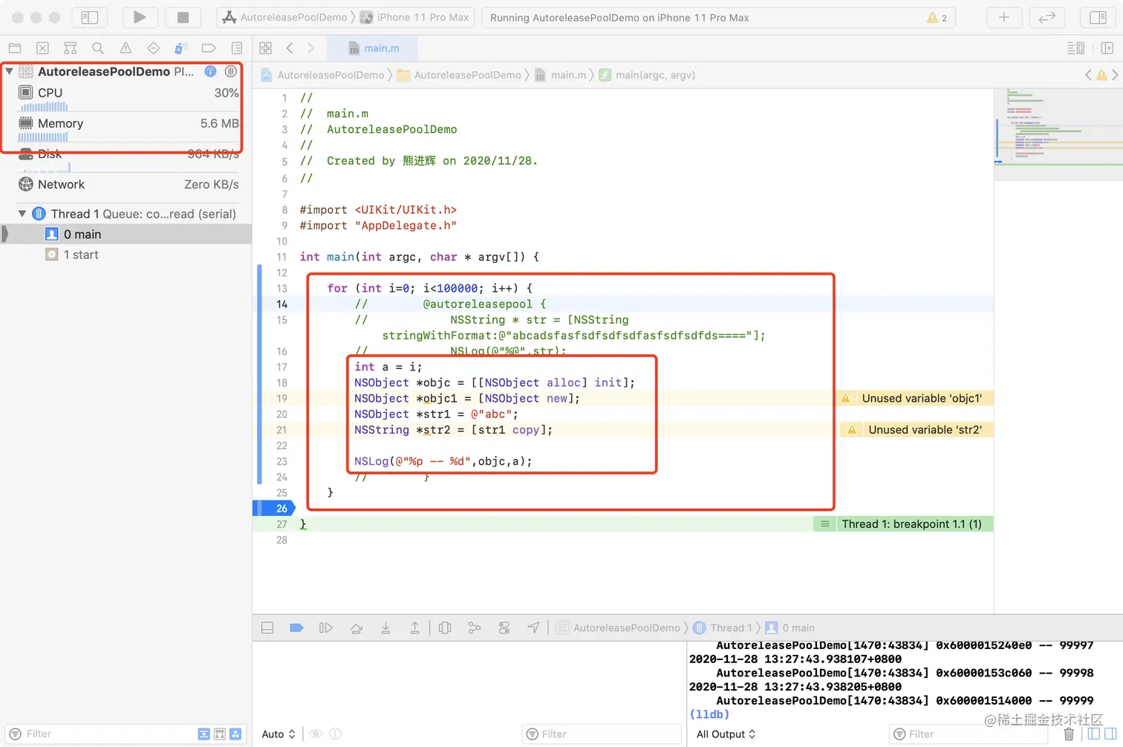Go back in editor history

(x=290, y=48)
